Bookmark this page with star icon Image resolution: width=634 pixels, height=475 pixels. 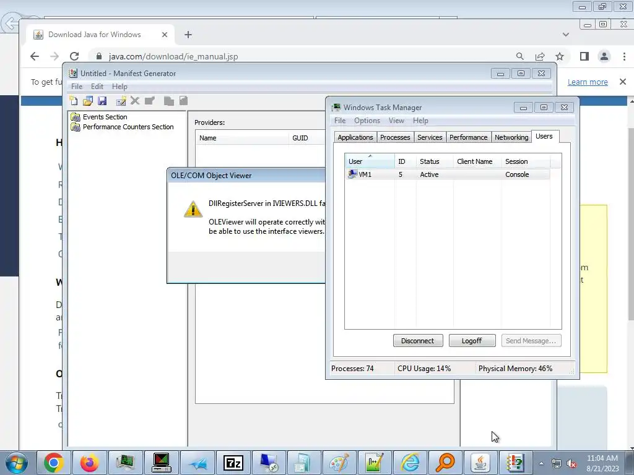click(x=560, y=56)
